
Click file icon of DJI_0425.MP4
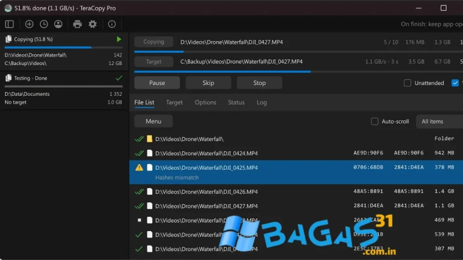[x=150, y=167]
